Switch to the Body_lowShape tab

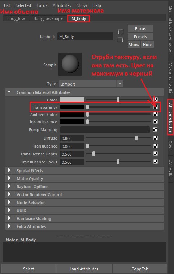pyautogui.click(x=48, y=18)
